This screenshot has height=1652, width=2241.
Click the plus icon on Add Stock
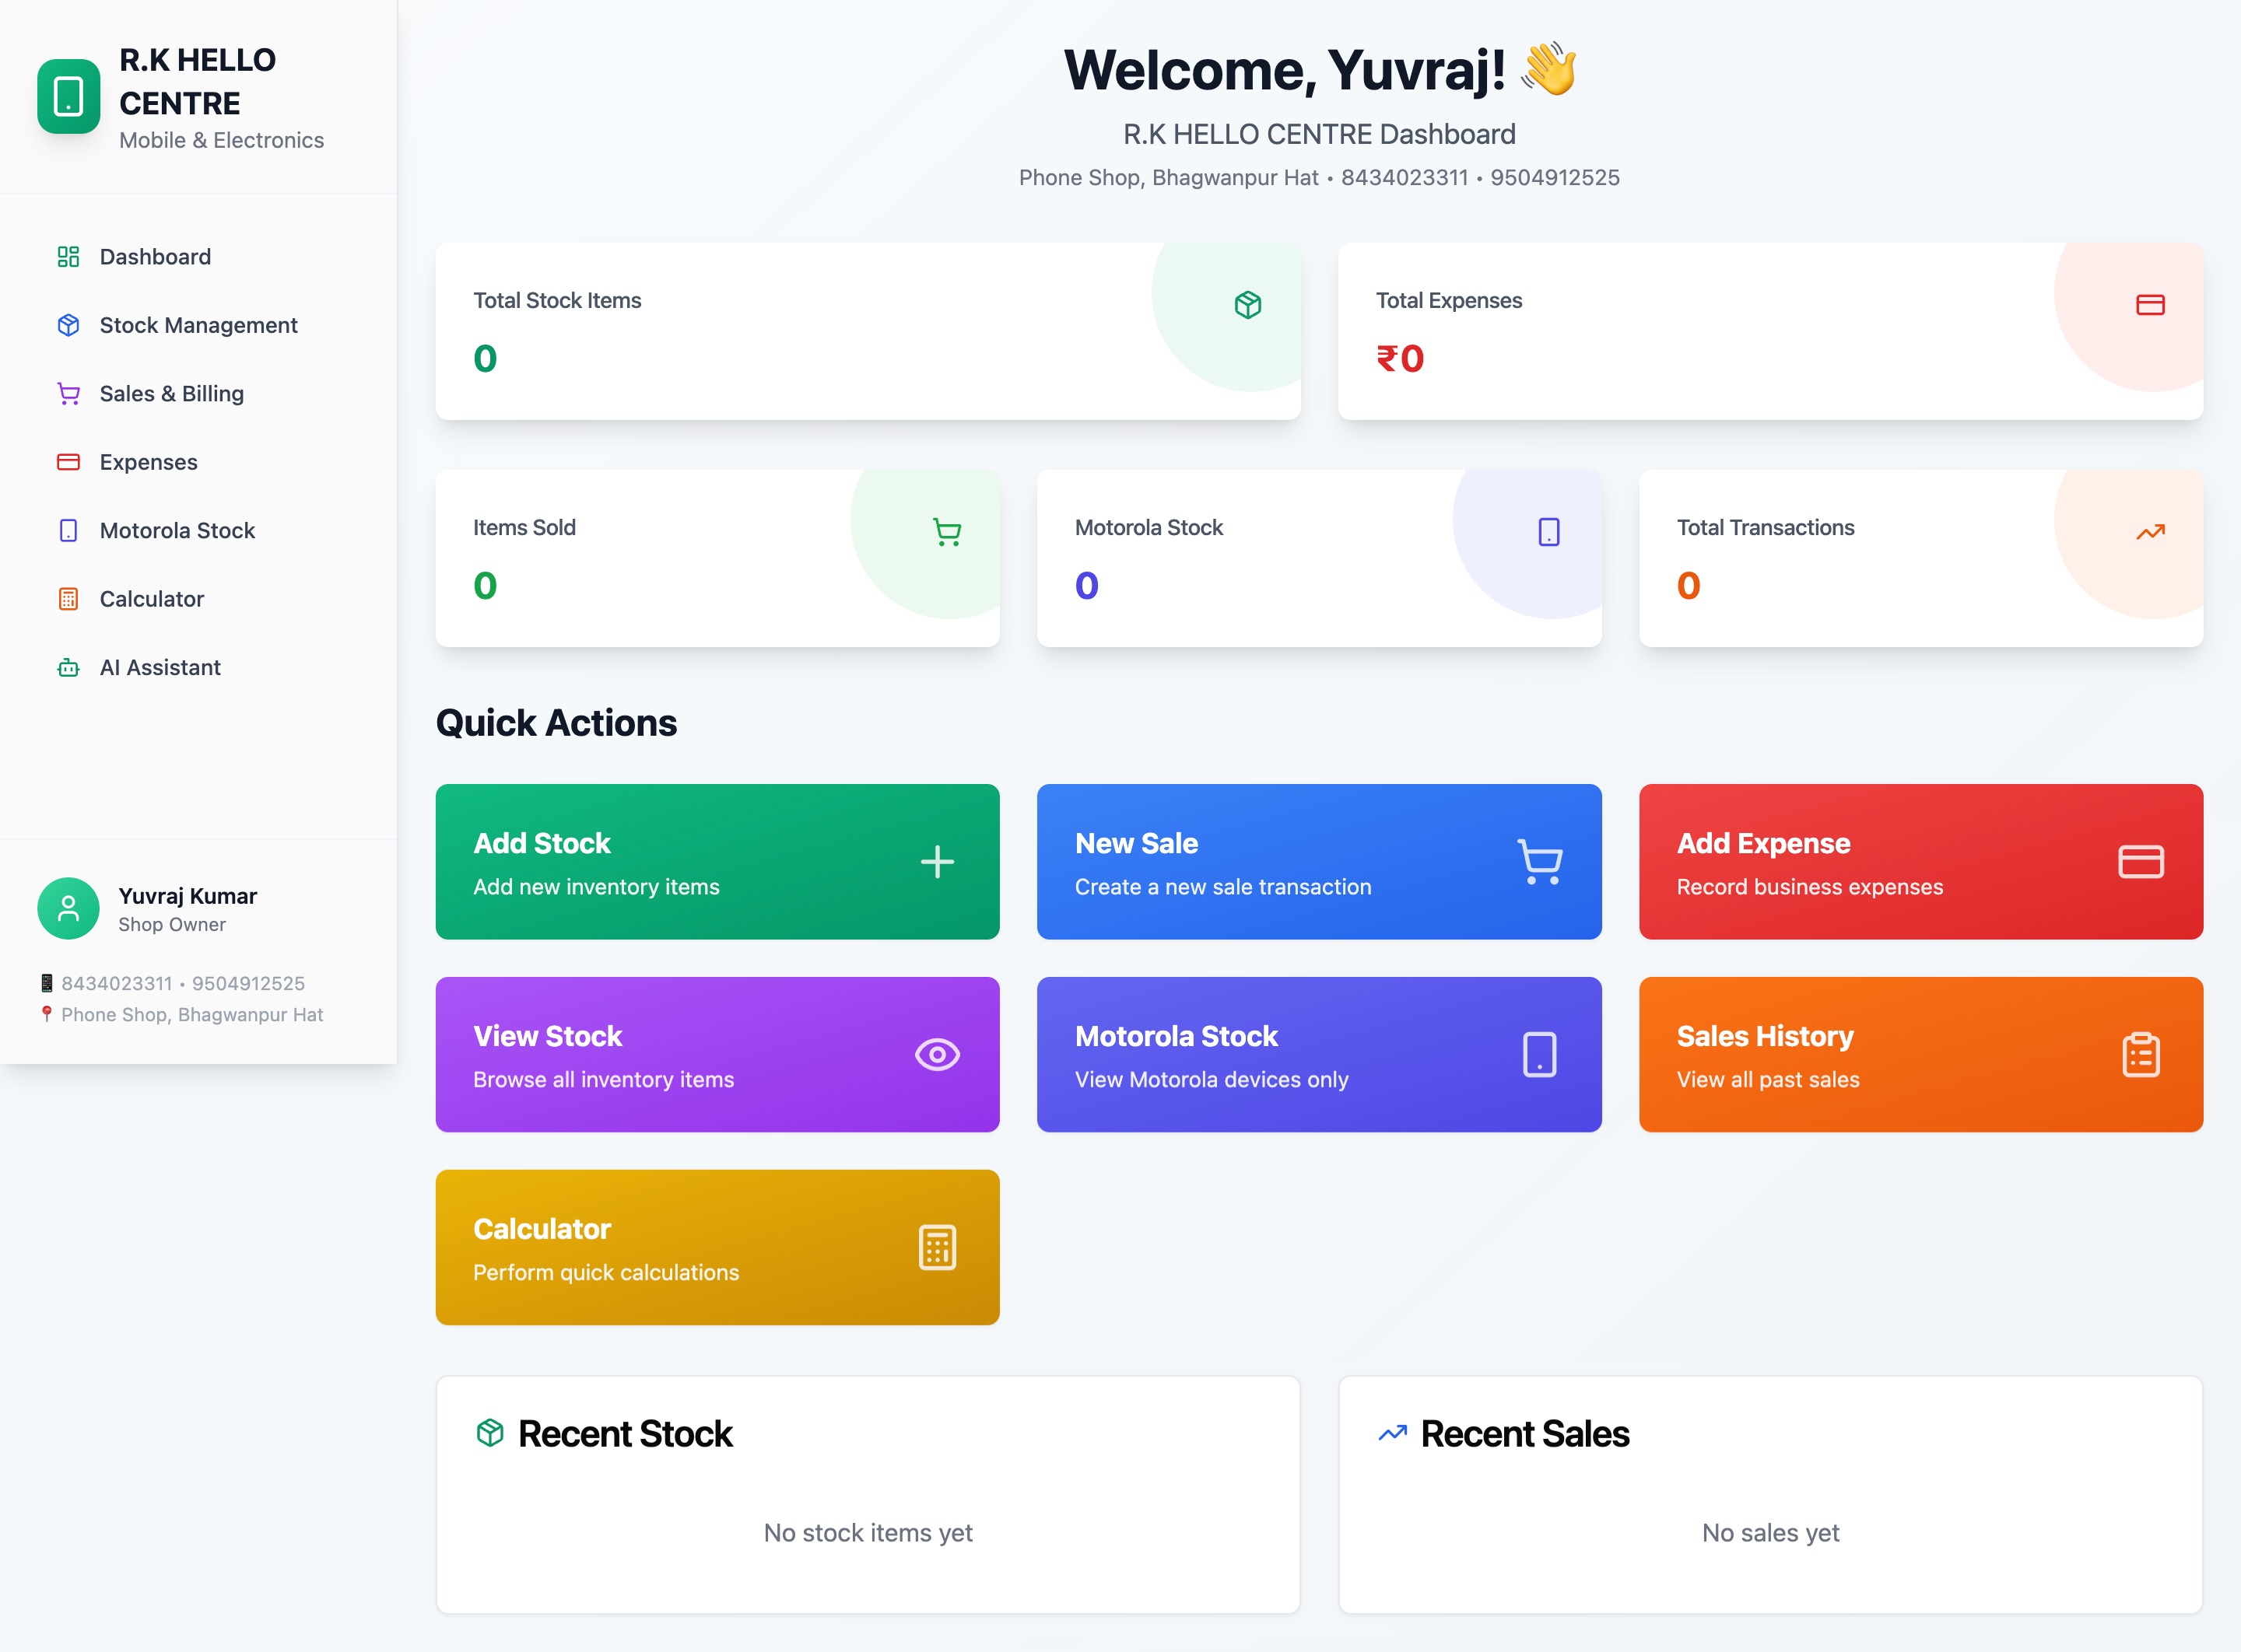[x=936, y=861]
